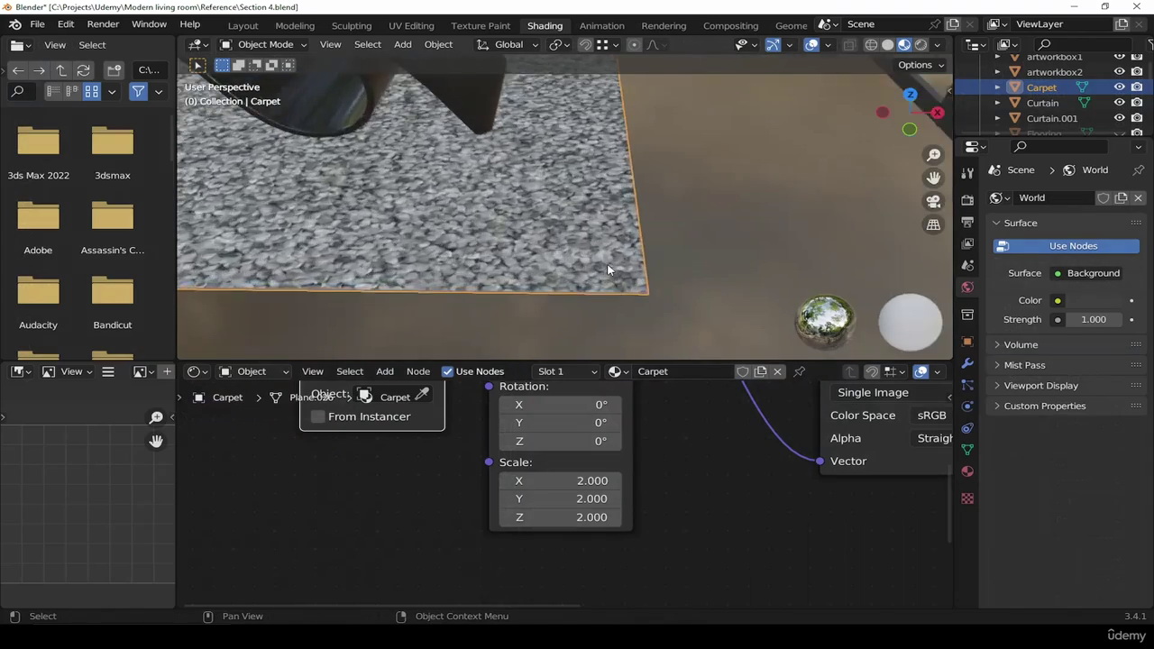The height and width of the screenshot is (649, 1154).
Task: Expand Custom Properties panel
Action: click(x=1043, y=406)
